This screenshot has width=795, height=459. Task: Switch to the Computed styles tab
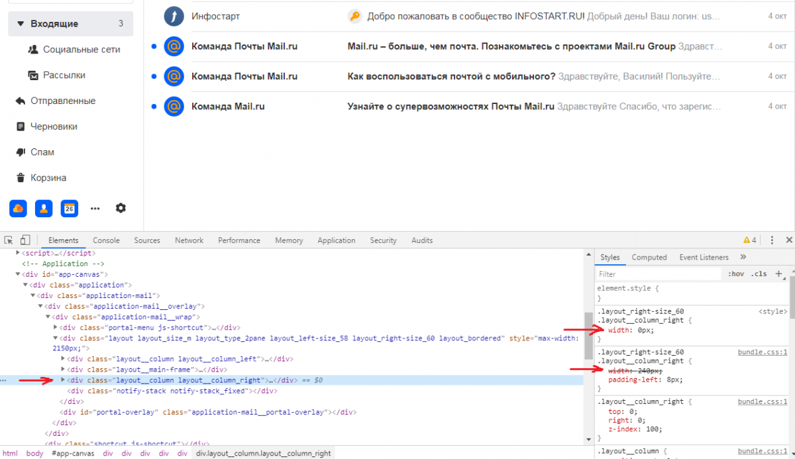pos(649,257)
